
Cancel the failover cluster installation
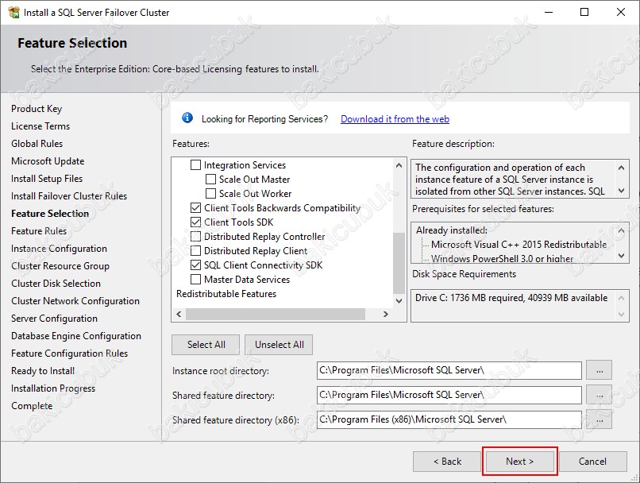tap(592, 462)
